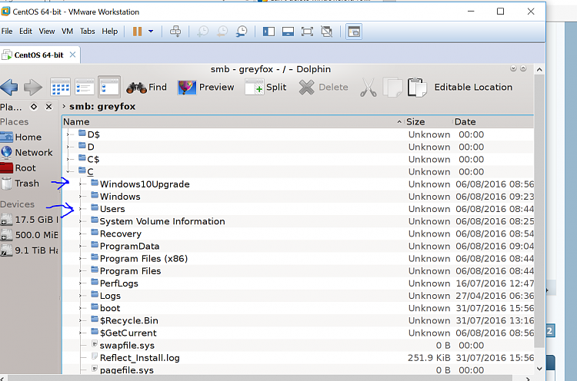Click the vertical scrollbar down arrow

(539, 369)
